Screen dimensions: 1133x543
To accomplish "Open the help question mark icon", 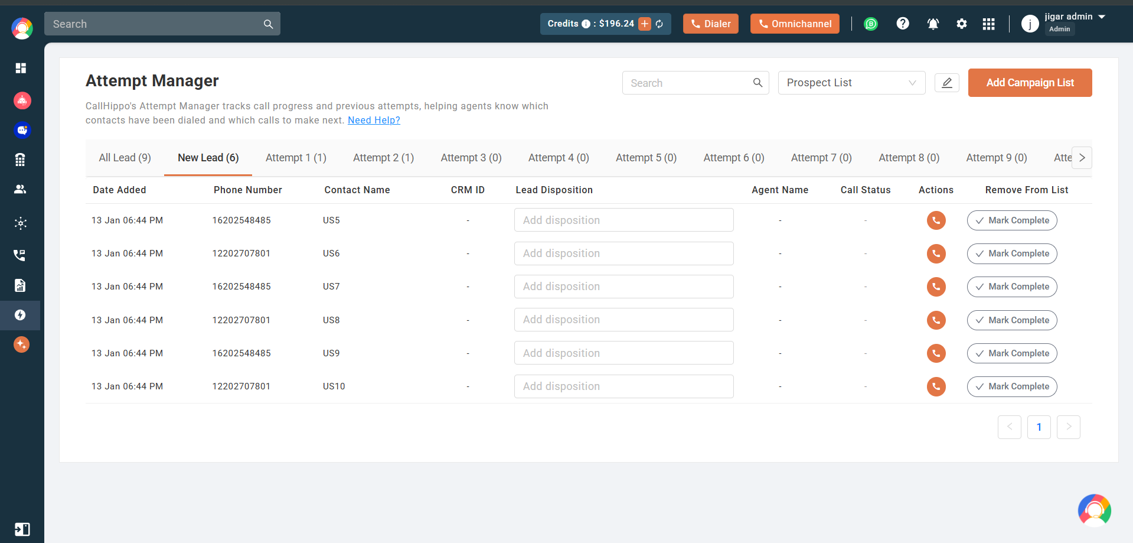I will [x=903, y=24].
